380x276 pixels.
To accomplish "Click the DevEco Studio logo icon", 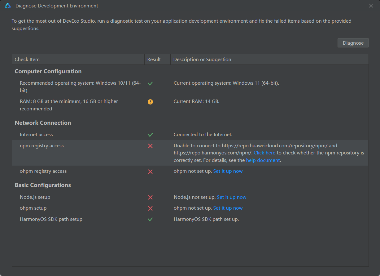I will [8, 6].
